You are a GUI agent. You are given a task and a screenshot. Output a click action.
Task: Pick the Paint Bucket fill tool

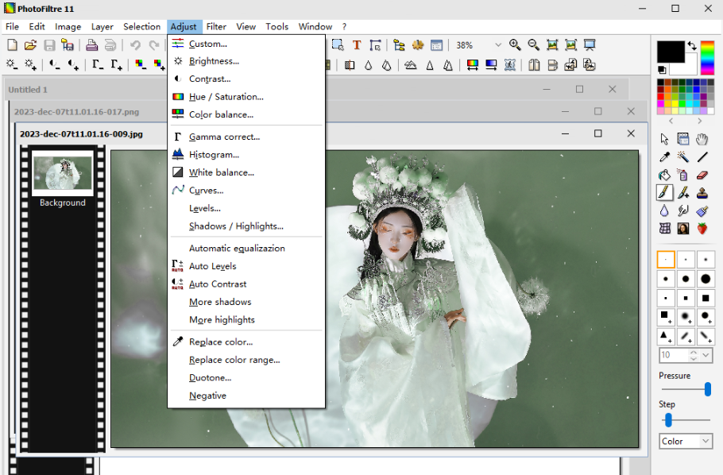tap(664, 175)
